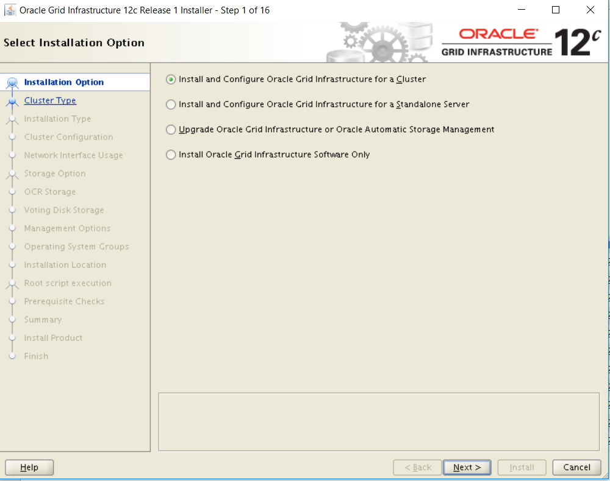Click the Install Product step label
The image size is (610, 481).
pyautogui.click(x=53, y=338)
